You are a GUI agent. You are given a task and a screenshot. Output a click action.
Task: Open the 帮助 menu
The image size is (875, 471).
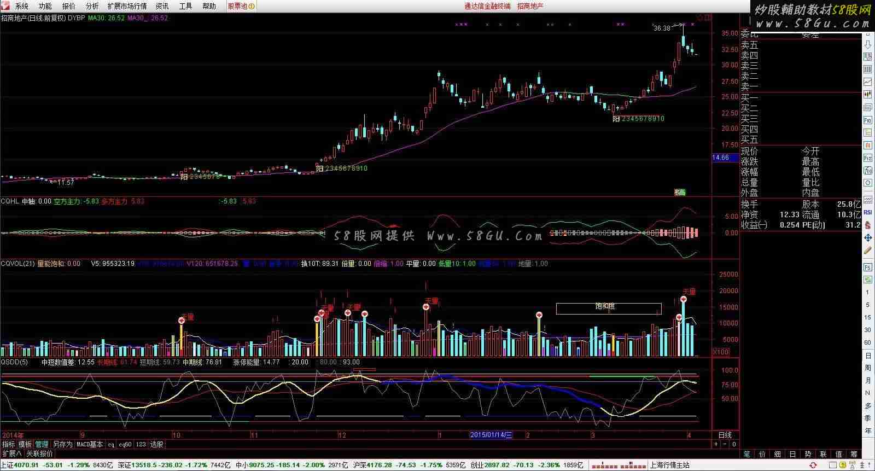coord(209,6)
